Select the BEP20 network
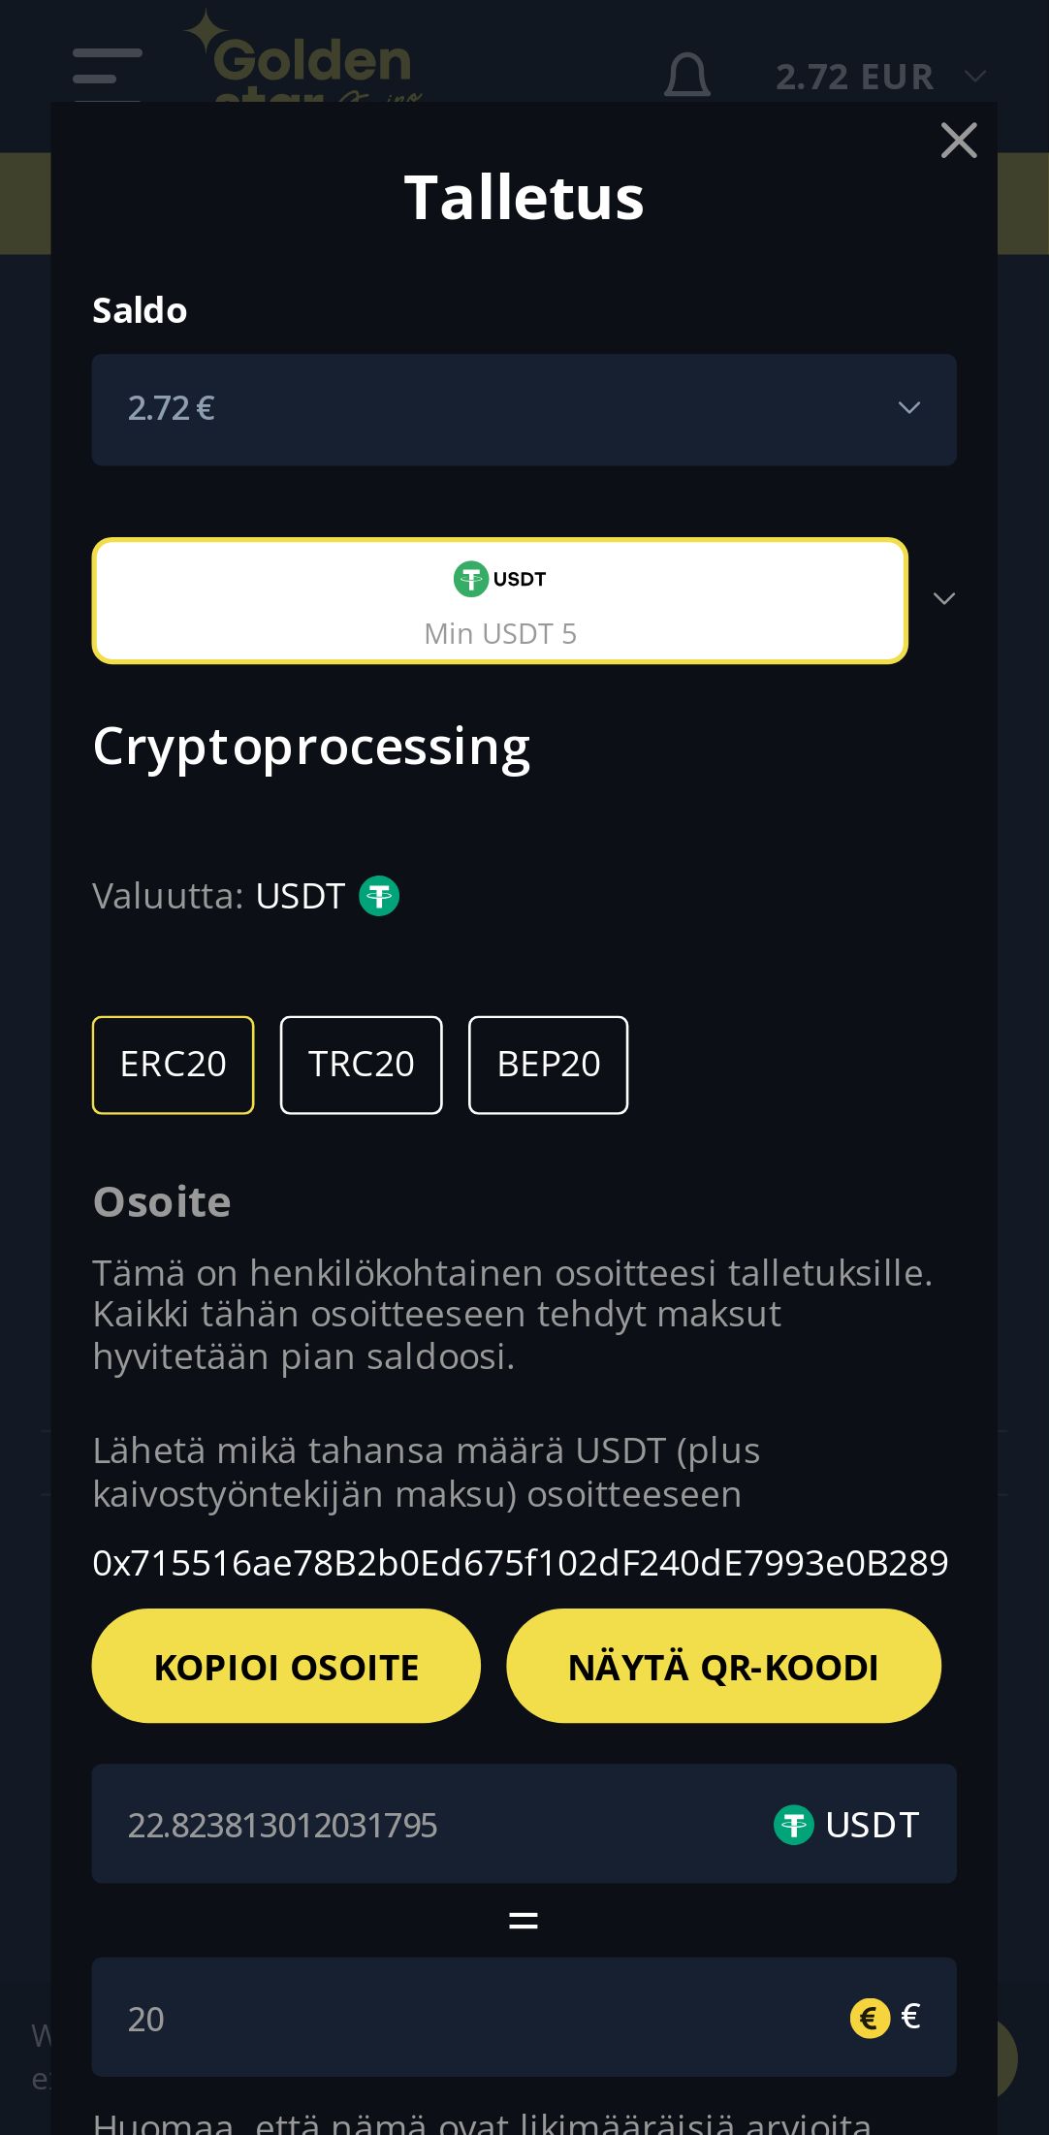Image resolution: width=1049 pixels, height=2135 pixels. (548, 1065)
